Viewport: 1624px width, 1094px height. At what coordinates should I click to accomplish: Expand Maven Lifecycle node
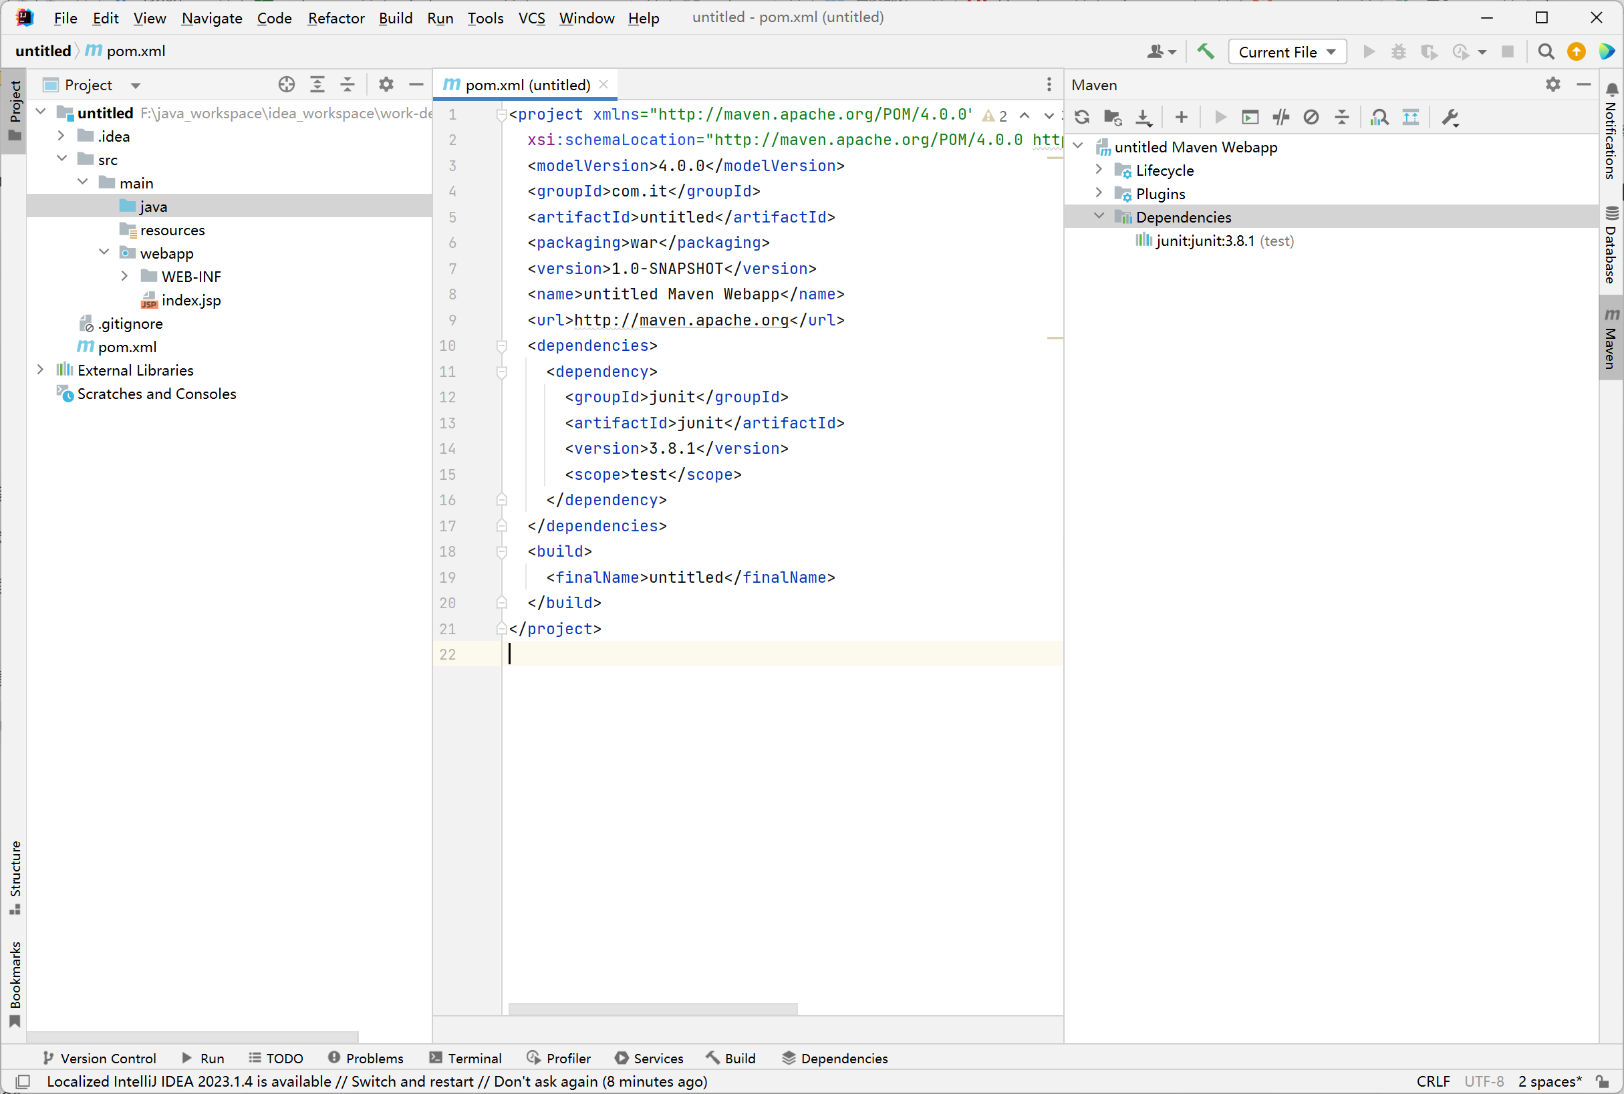tap(1099, 170)
